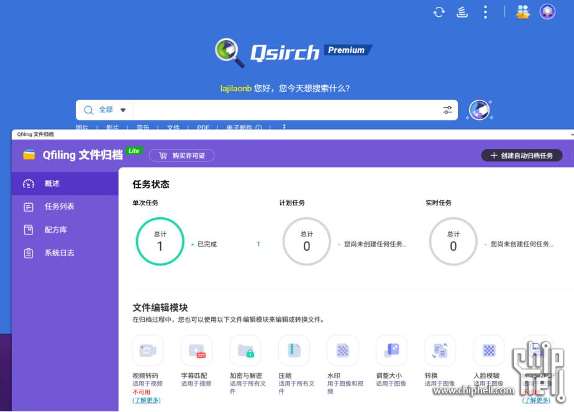The height and width of the screenshot is (412, 574).
Task: Open advanced search filter sliders icon
Action: [x=448, y=110]
